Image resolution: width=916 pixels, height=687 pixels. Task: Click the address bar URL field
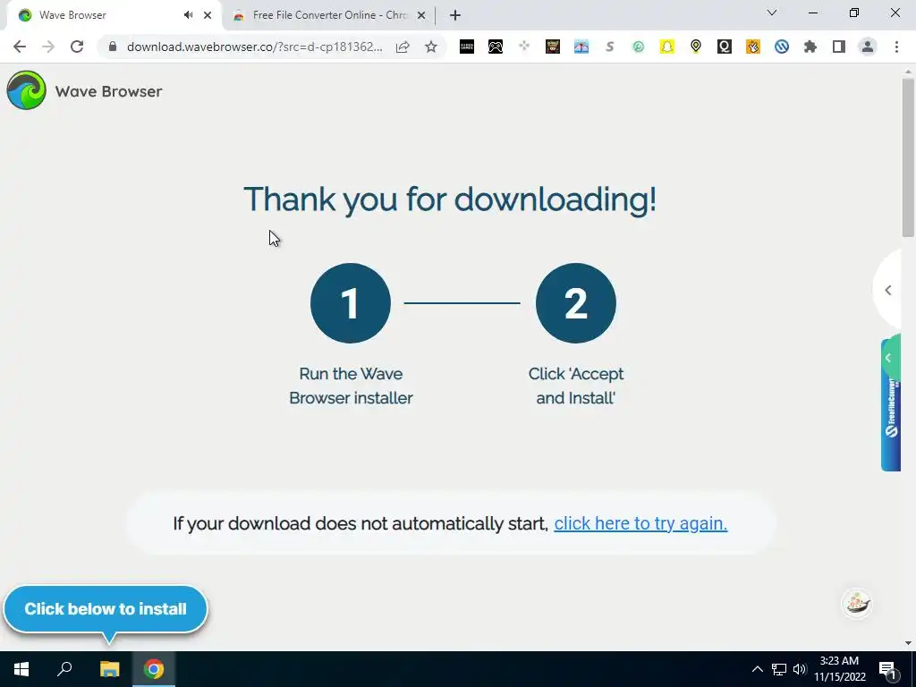255,47
